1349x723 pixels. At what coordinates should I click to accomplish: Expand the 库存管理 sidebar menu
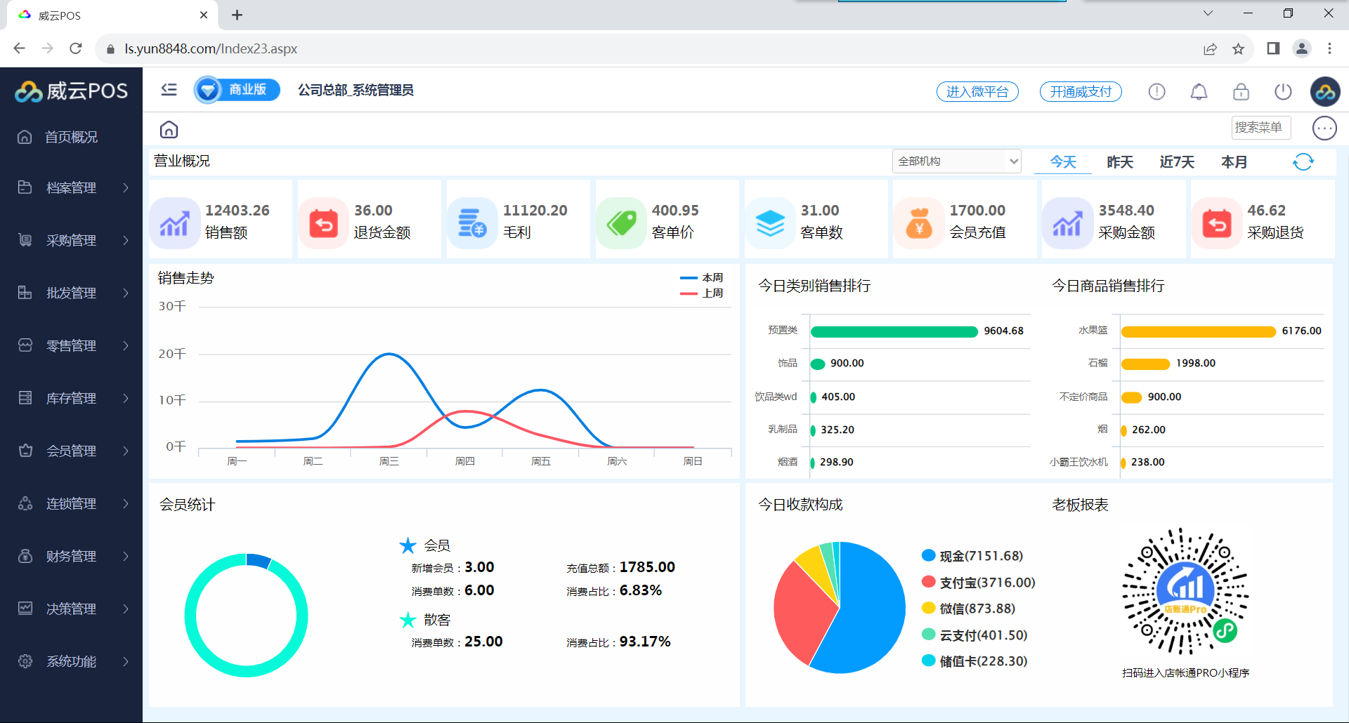[72, 398]
